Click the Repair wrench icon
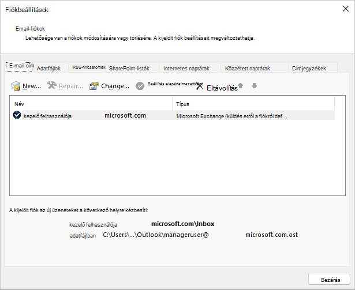Viewport: 355px width, 290px height. 52,85
